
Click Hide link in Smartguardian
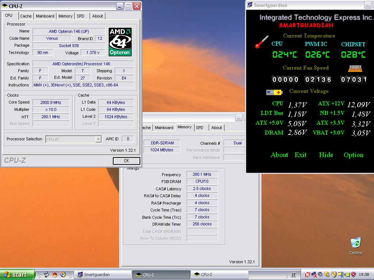click(326, 155)
